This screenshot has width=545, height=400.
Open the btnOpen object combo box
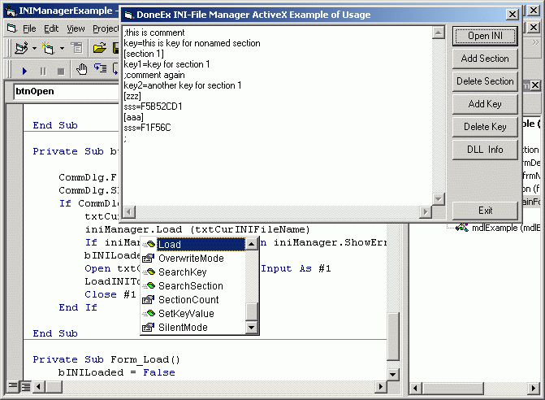[67, 92]
